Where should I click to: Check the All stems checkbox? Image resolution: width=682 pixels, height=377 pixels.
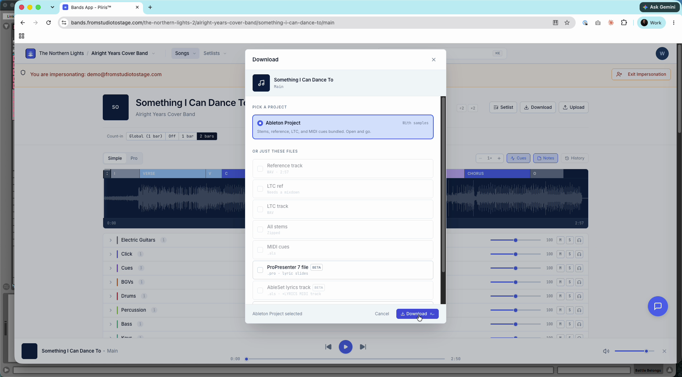(260, 229)
